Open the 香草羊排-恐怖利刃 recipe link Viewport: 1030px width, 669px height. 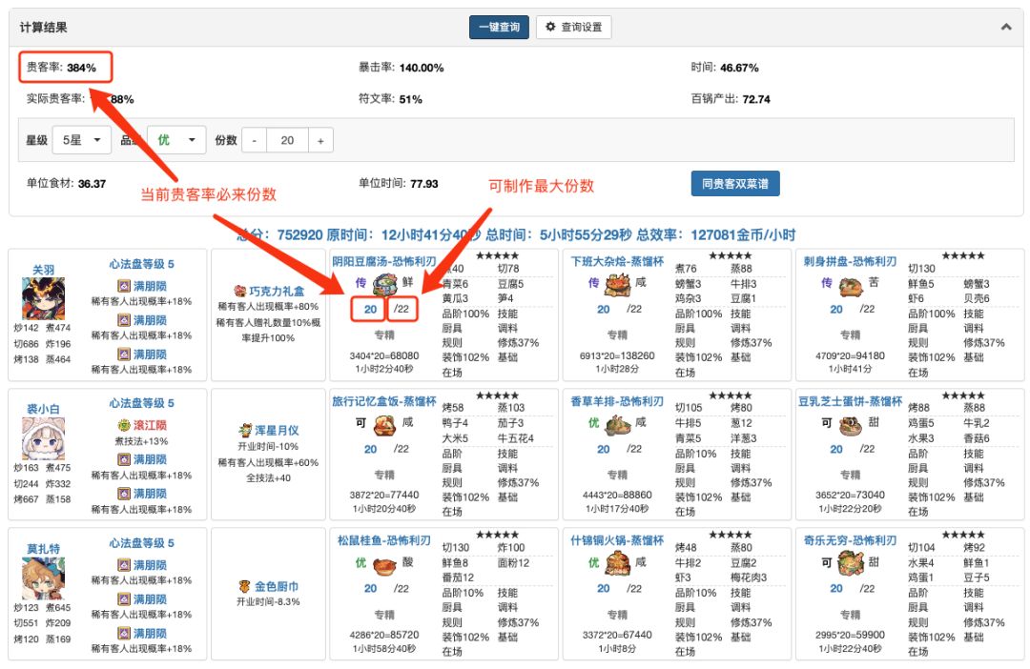pyautogui.click(x=617, y=401)
